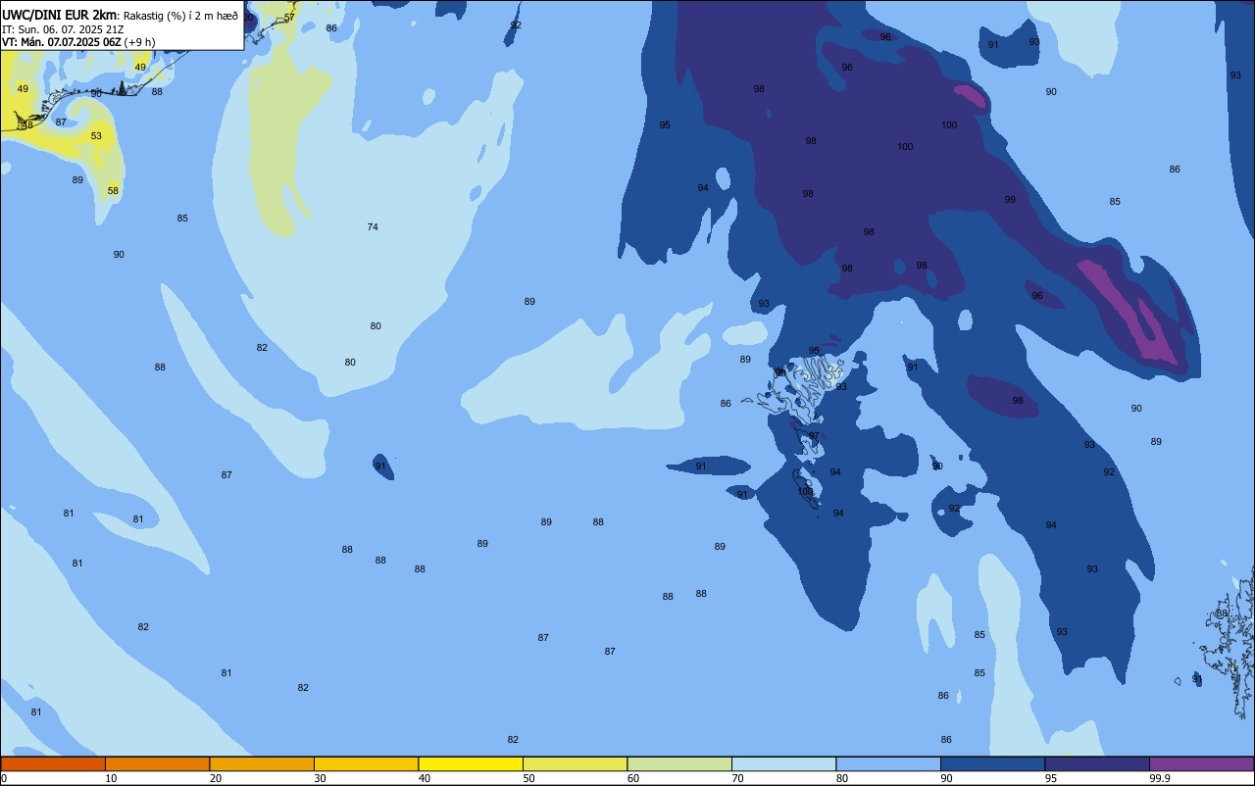Click the 80–90 light blue legend swatch

(x=888, y=763)
